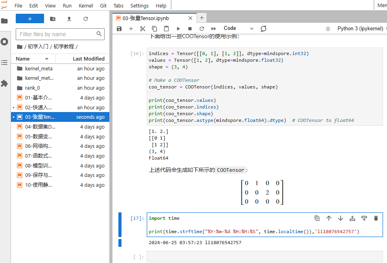Open the Running Terminals and Kernels sidebar
387x263 pixels.
click(4, 42)
